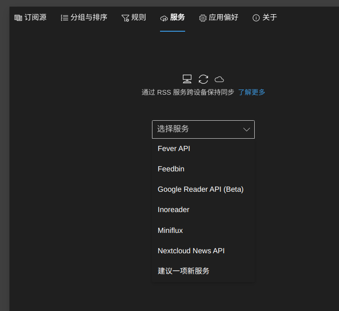Click the dropdown chevron arrow
The width and height of the screenshot is (339, 311).
[247, 129]
